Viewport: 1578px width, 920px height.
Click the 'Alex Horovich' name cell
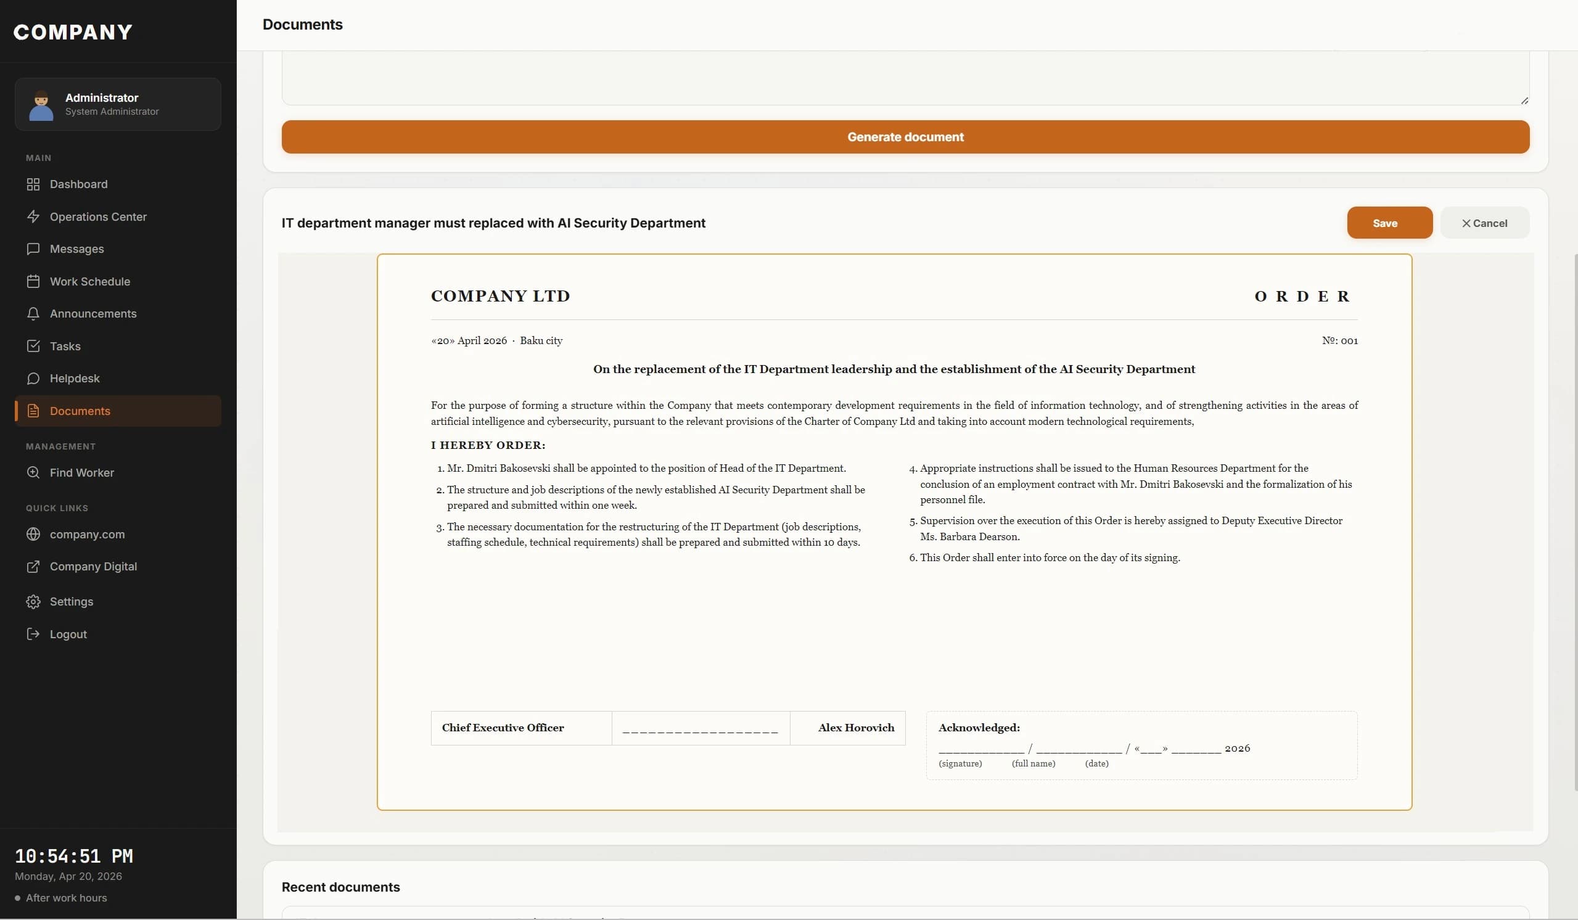tap(848, 728)
